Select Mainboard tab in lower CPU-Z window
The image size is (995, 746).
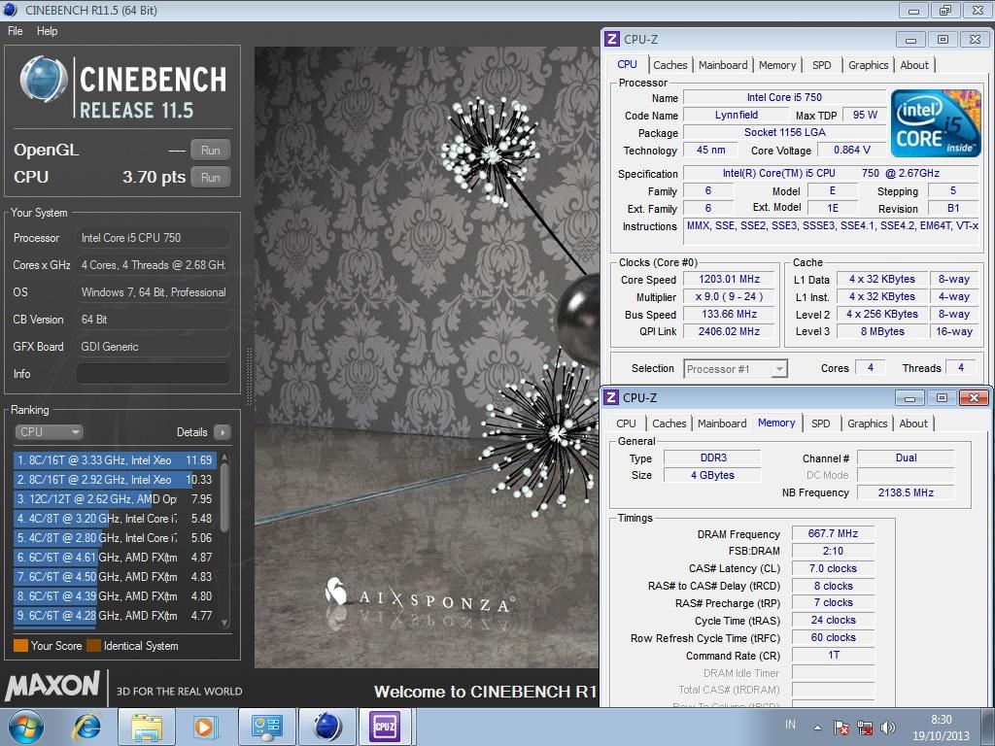pos(722,424)
